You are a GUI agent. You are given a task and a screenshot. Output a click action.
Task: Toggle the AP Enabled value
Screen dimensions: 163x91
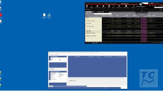click(62, 73)
